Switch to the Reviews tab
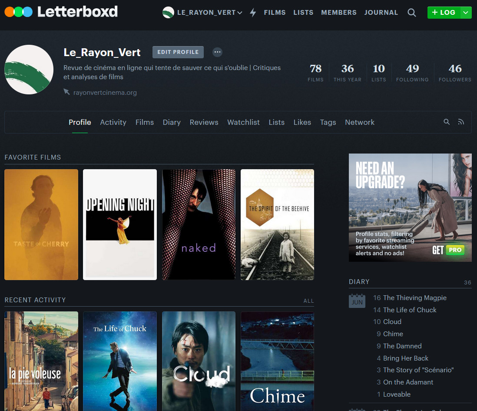The image size is (477, 411). pyautogui.click(x=204, y=122)
